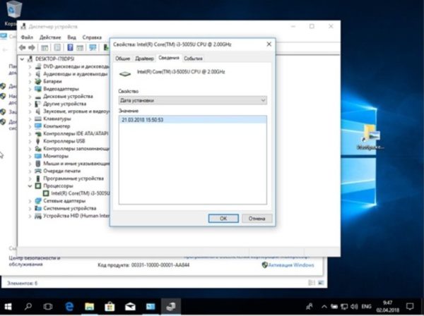Switch to the Сведения tab
424x316 pixels.
pyautogui.click(x=169, y=58)
